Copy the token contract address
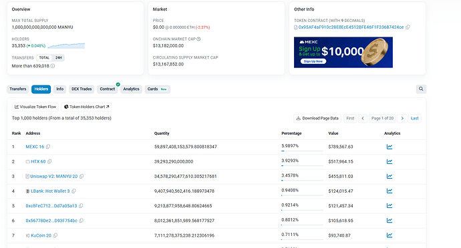Viewport: 461px width, 248px height. (408, 27)
